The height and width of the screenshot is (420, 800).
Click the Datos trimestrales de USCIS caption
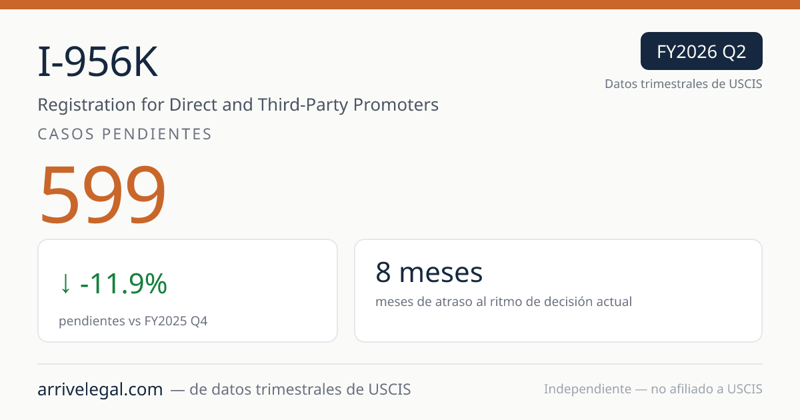[683, 84]
